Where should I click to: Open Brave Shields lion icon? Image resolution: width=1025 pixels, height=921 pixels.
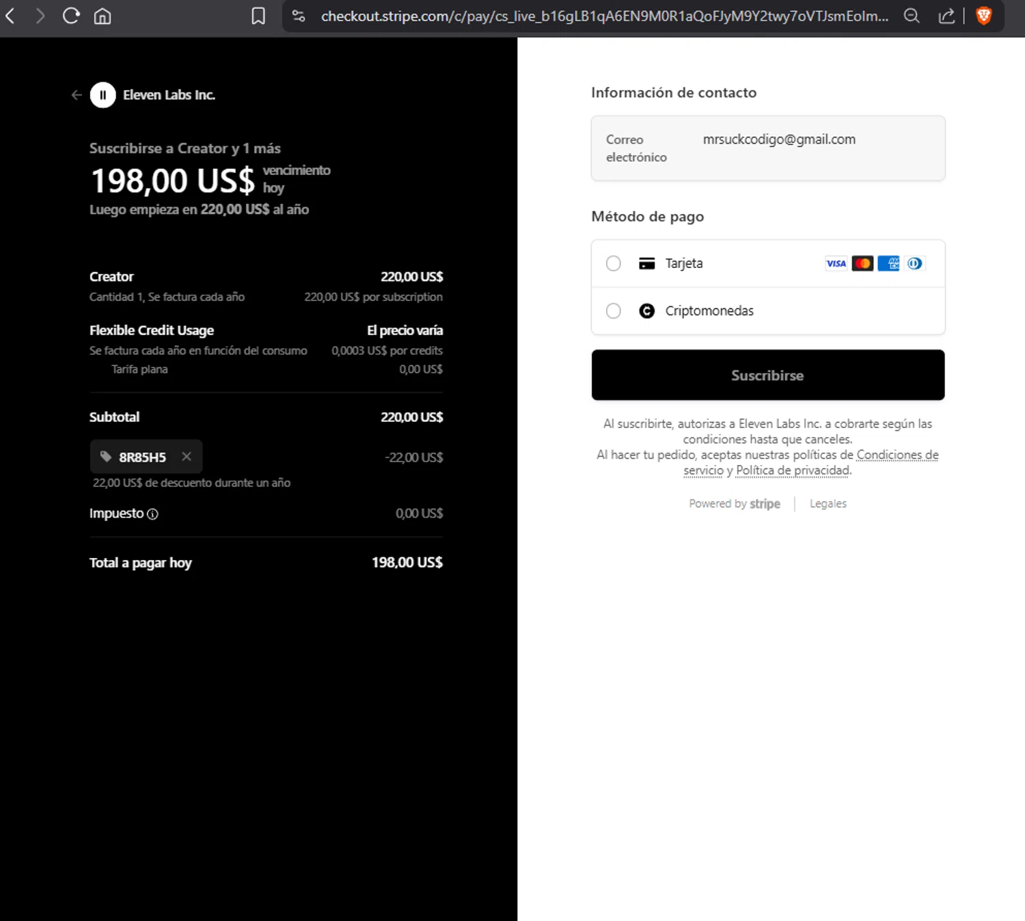984,16
